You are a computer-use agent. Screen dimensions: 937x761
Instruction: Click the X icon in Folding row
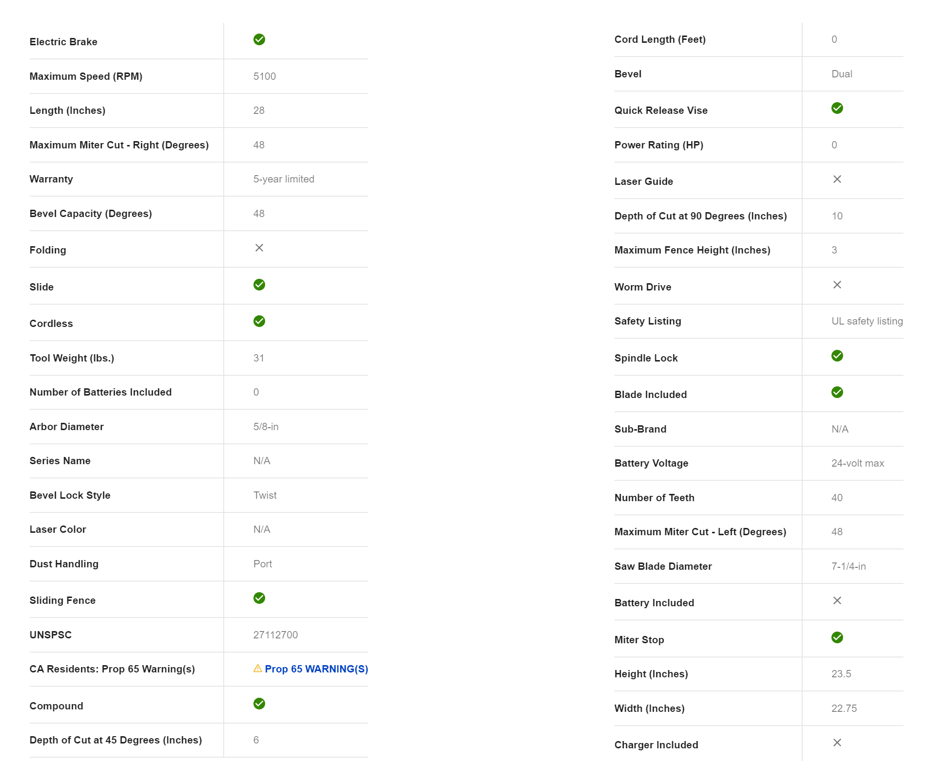(x=259, y=248)
